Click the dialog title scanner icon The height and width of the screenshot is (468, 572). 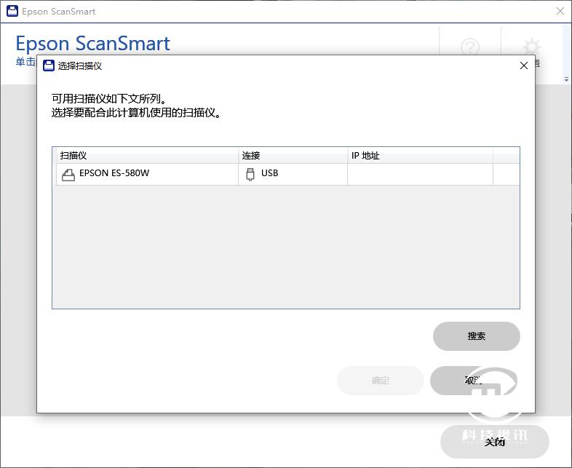[x=49, y=66]
